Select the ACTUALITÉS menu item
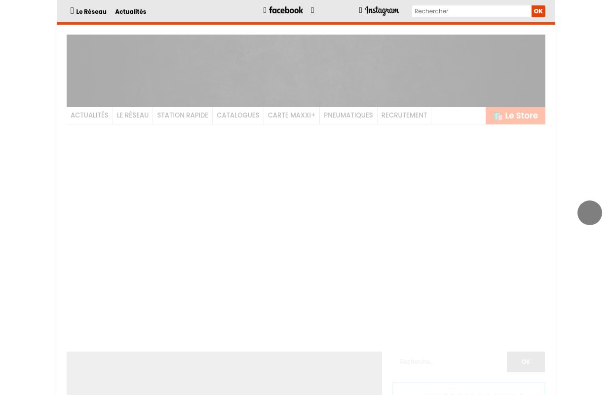This screenshot has width=612, height=395. click(89, 116)
